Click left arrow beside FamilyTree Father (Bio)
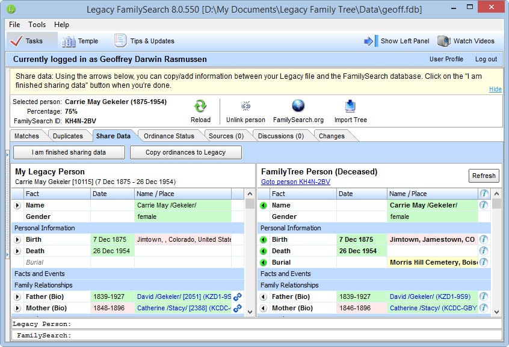The height and width of the screenshot is (347, 509). 264,297
